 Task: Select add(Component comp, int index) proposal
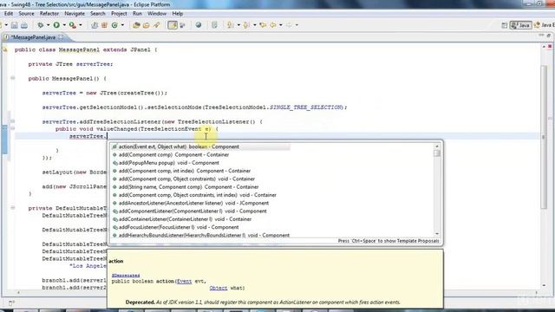(271, 171)
